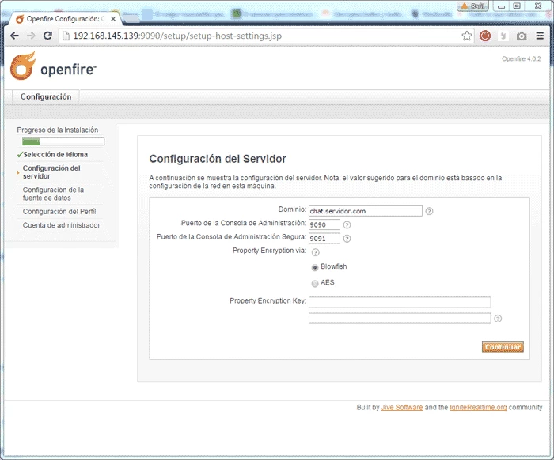554x460 pixels.
Task: Click the camera extension icon in toolbar
Action: (x=522, y=36)
